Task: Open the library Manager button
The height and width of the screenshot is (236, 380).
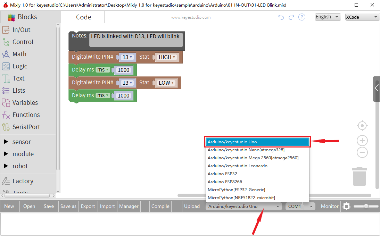Action: tap(129, 206)
